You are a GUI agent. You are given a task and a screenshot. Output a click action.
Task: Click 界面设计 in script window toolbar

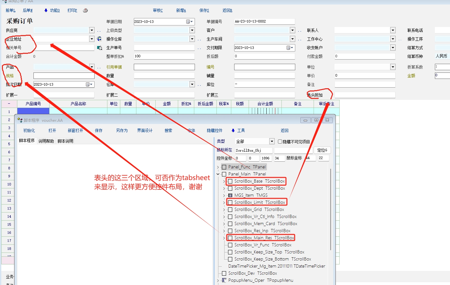coord(145,130)
